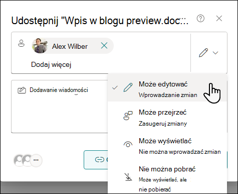Click the Dodaj więcej recipient field
Screen dimensions: 238x194
(51, 64)
